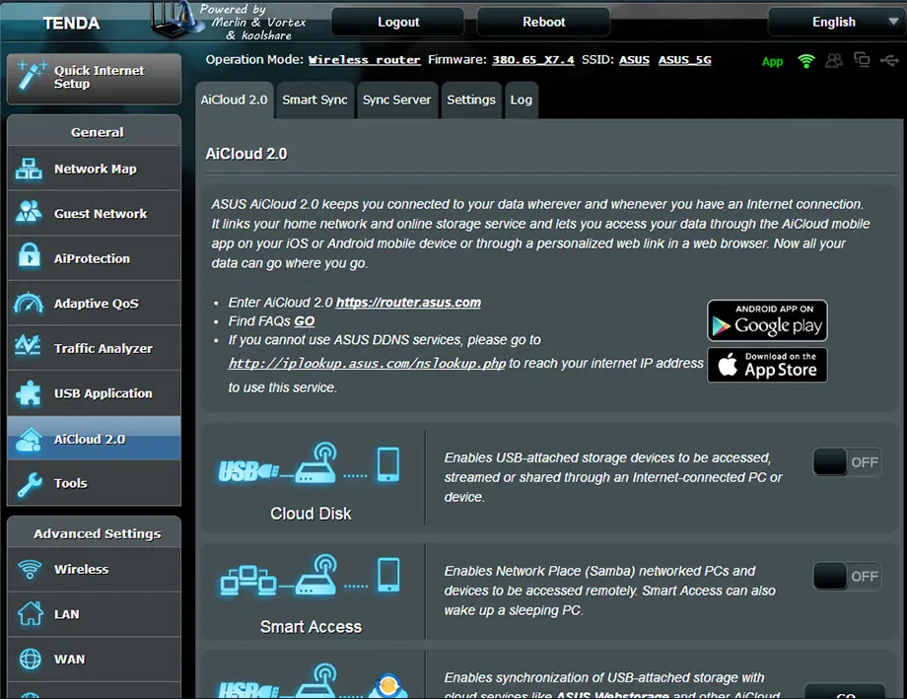Click the AiCloud 2.0 page heading

click(x=246, y=154)
